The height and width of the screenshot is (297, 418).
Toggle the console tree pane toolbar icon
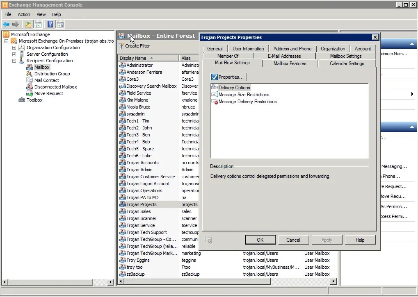click(38, 25)
